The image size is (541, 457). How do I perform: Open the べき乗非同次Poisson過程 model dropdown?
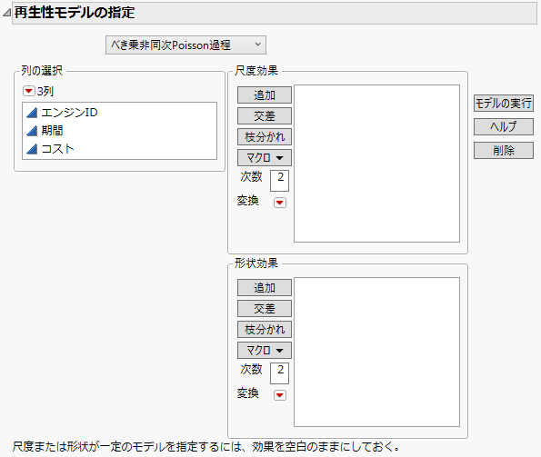point(185,45)
